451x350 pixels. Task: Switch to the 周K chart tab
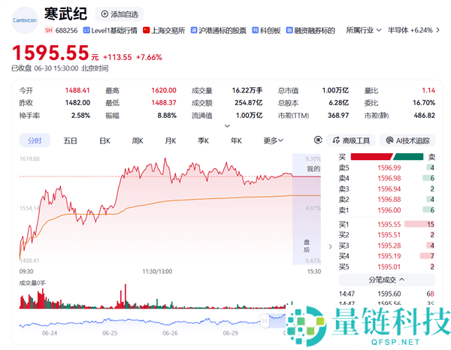point(138,140)
